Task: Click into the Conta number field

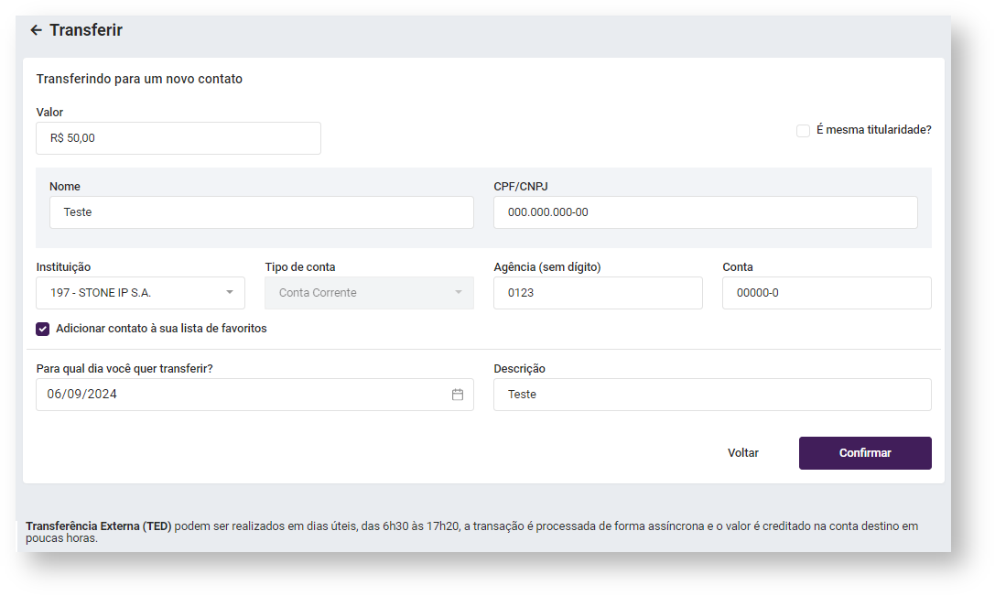Action: pyautogui.click(x=826, y=293)
